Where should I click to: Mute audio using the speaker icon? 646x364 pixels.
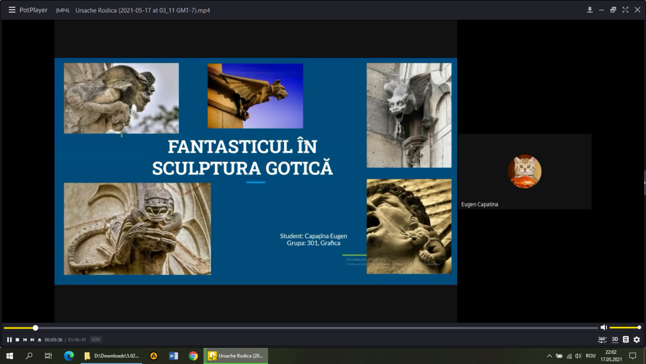pyautogui.click(x=604, y=327)
